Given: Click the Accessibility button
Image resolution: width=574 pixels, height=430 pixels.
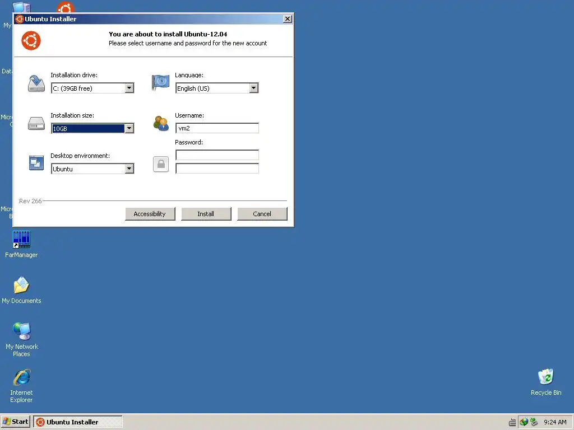Looking at the screenshot, I should click(150, 214).
